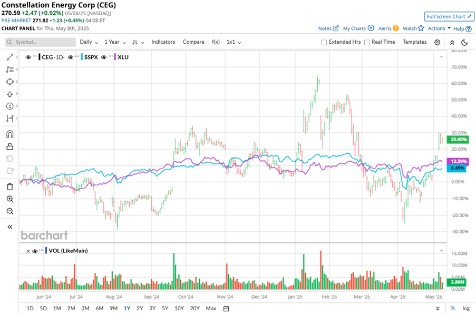This screenshot has height=315, width=476.
Task: Open Alerts exclamation icon
Action: 395,28
